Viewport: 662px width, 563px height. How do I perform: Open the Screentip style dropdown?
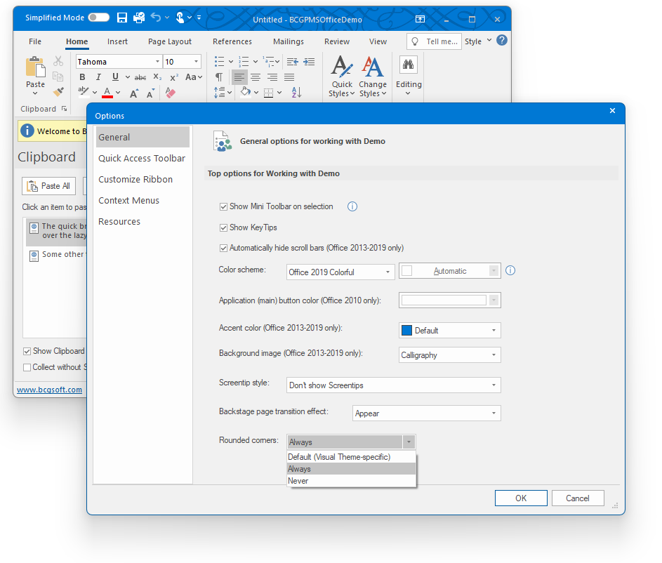pos(494,385)
